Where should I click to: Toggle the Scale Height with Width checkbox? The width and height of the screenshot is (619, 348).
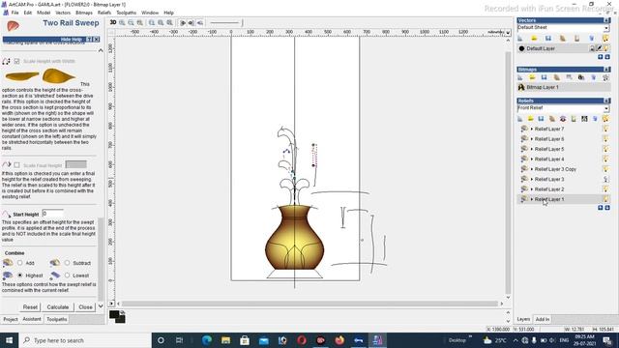(16, 61)
